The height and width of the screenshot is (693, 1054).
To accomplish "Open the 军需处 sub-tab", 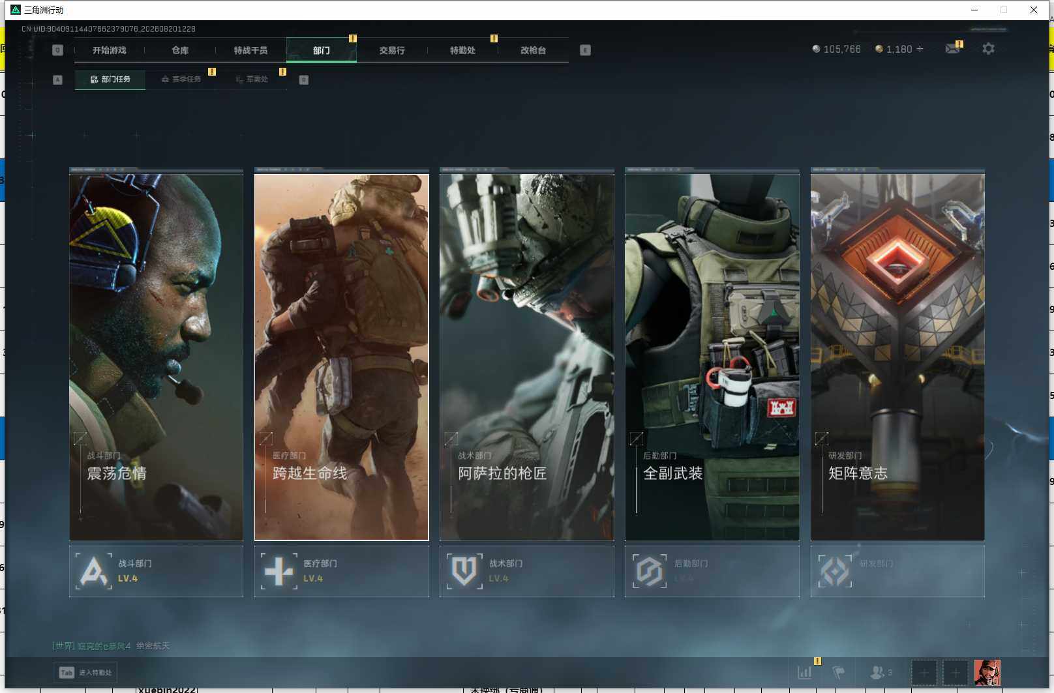I will (x=252, y=80).
